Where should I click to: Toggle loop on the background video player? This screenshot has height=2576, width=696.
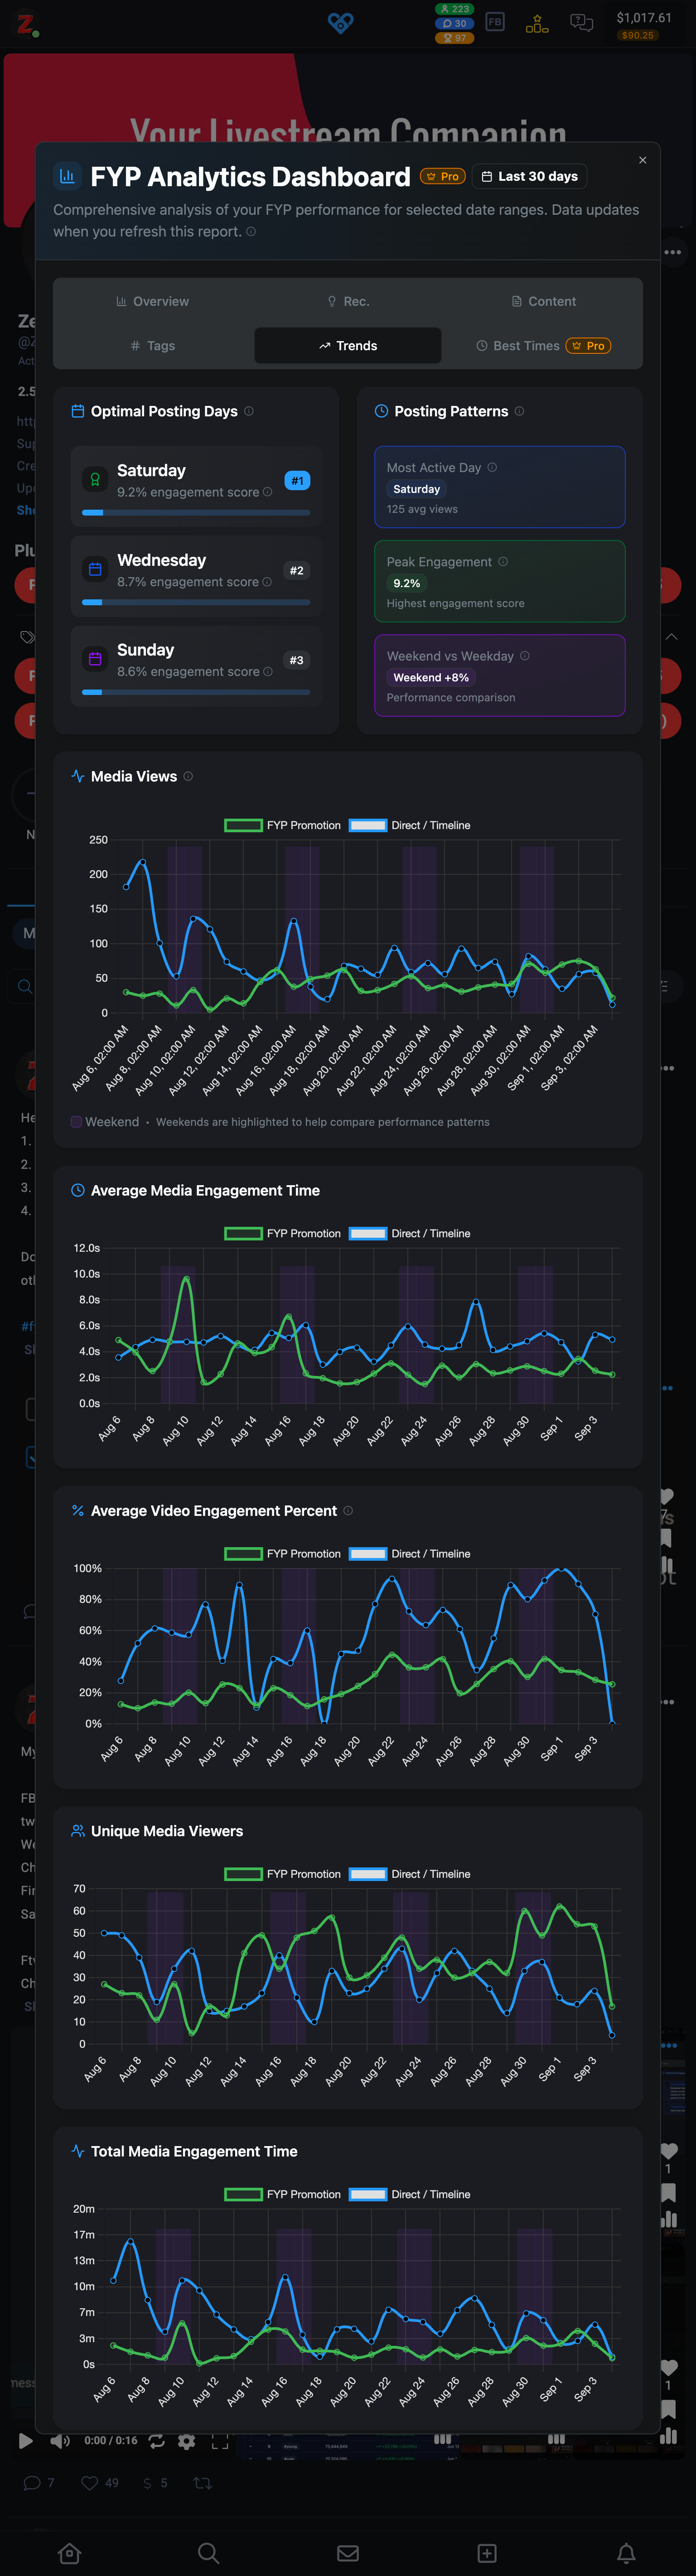click(157, 2440)
